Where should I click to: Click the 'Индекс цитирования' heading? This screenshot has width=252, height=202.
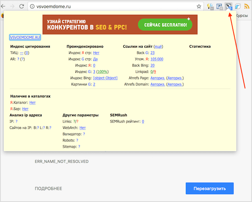click(30, 46)
